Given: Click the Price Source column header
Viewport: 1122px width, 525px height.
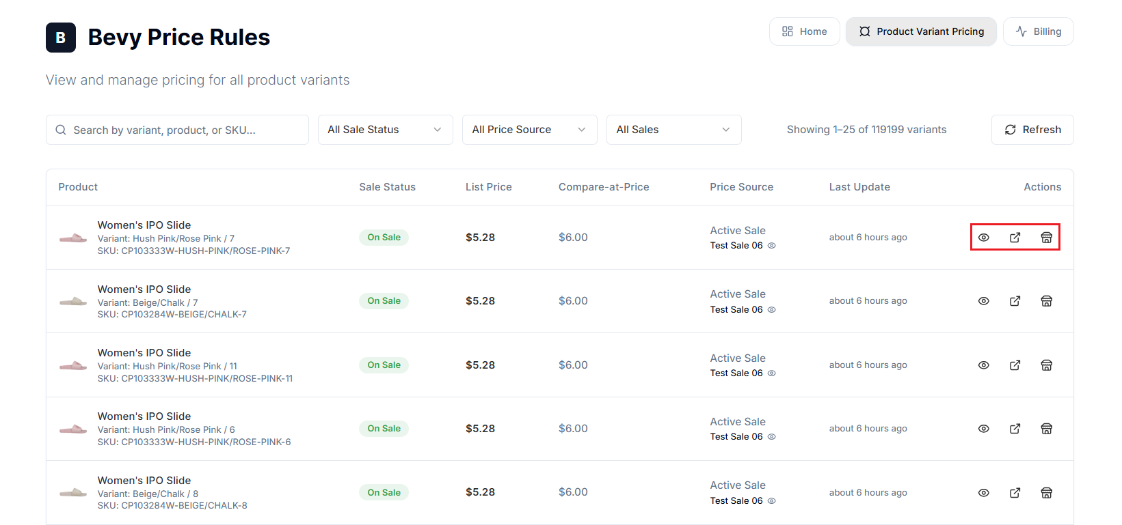Looking at the screenshot, I should 742,187.
